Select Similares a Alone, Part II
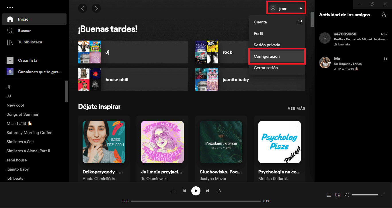Viewport: 392px width, 208px height. (28, 151)
